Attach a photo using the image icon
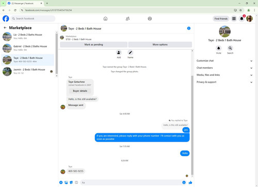 click(x=66, y=182)
